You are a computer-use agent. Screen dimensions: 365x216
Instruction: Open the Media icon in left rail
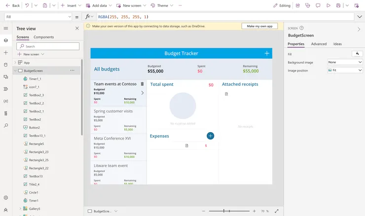coord(6,77)
